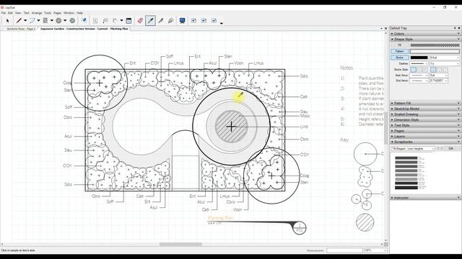Select first Stroke Style end cap option
This screenshot has height=259, width=462.
[x=433, y=70]
